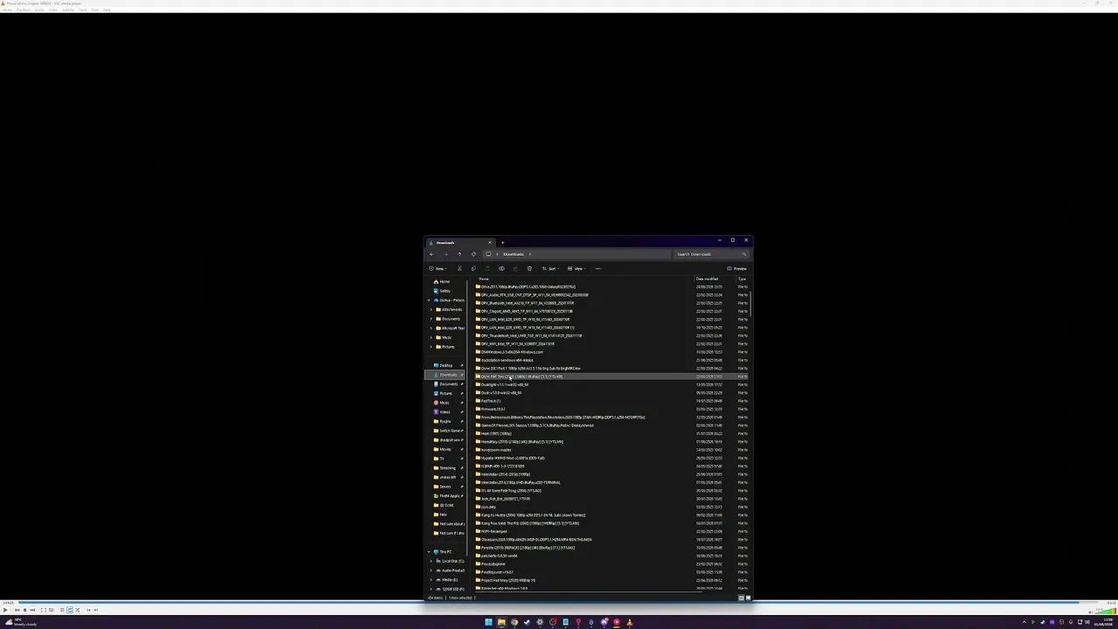Open the See more (three dots) menu

[x=597, y=268]
